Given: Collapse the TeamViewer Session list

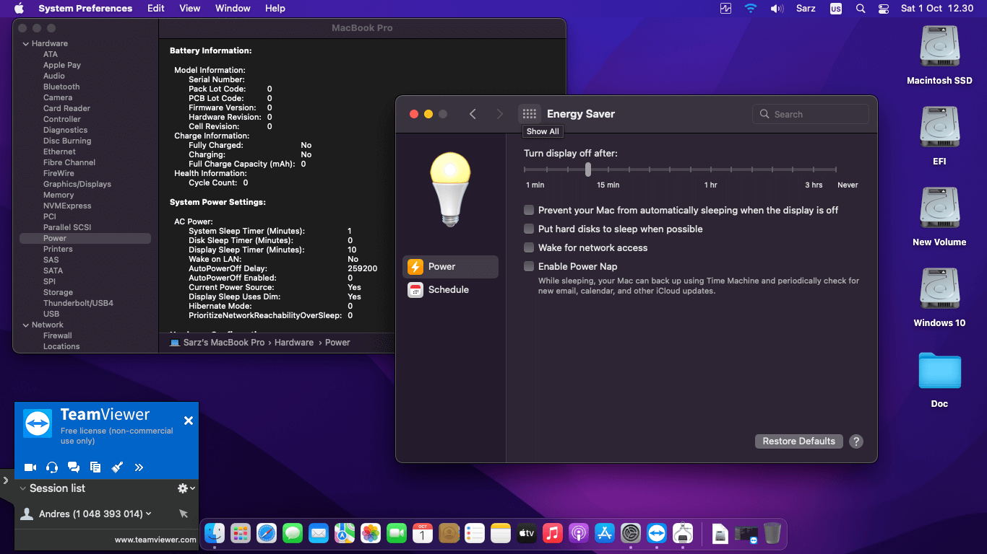Looking at the screenshot, I should click(22, 488).
